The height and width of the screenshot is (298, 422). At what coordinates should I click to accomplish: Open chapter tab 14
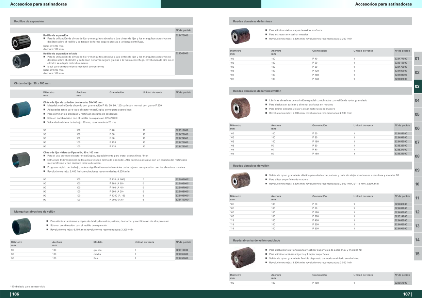coord(417,240)
